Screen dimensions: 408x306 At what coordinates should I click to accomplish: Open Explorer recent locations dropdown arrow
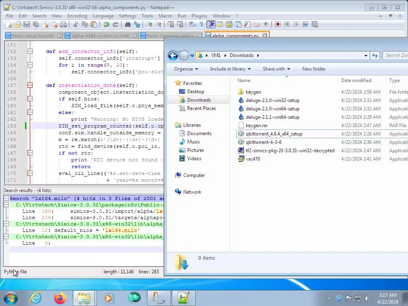click(x=192, y=56)
